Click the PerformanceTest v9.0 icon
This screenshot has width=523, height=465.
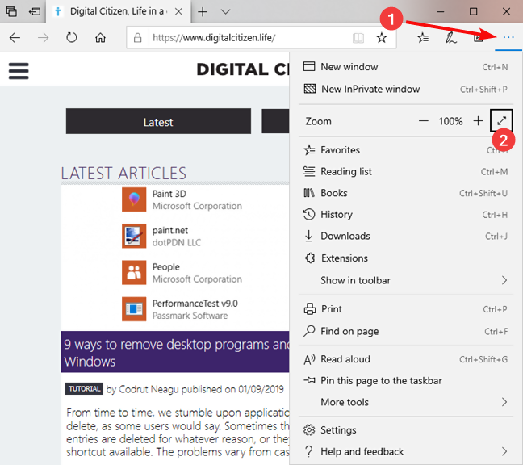click(134, 309)
